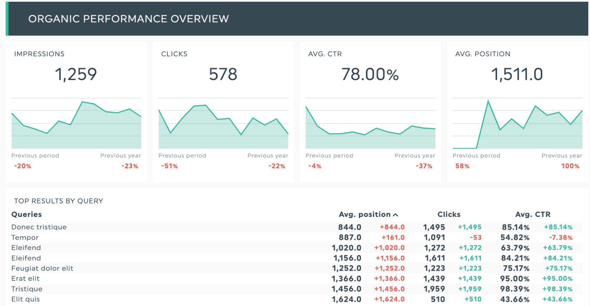Image resolution: width=590 pixels, height=306 pixels.
Task: Open the Erat elit query
Action: pos(25,279)
